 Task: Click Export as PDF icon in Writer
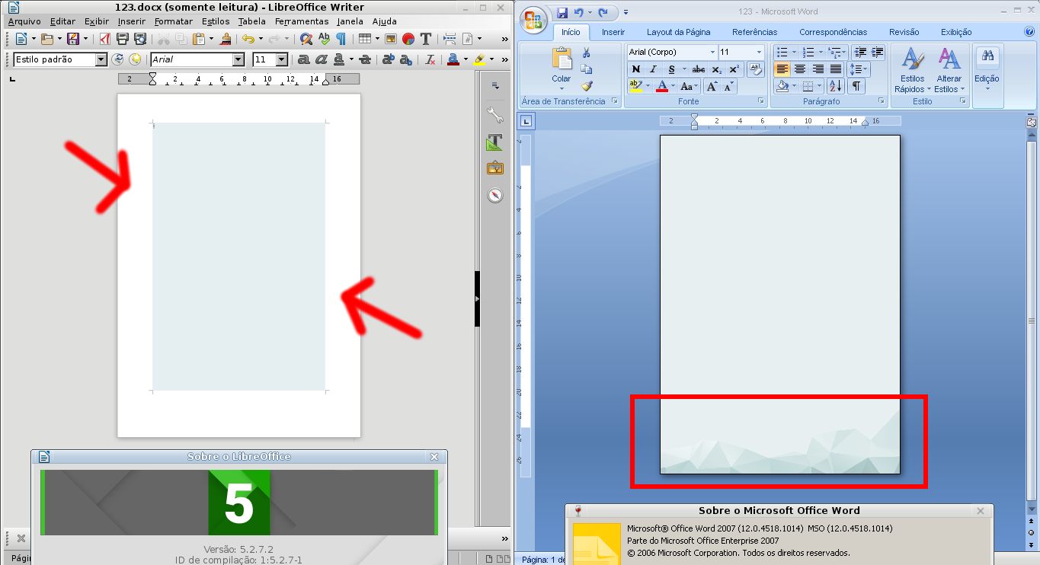(x=104, y=39)
